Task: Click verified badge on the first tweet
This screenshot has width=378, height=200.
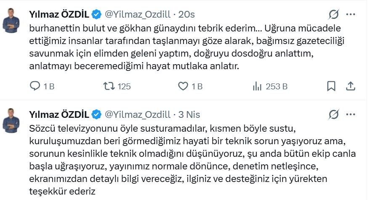Action: [96, 15]
